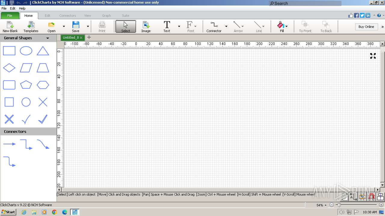Image resolution: width=385 pixels, height=216 pixels.
Task: Click the zoom out minus button
Action: click(331, 205)
